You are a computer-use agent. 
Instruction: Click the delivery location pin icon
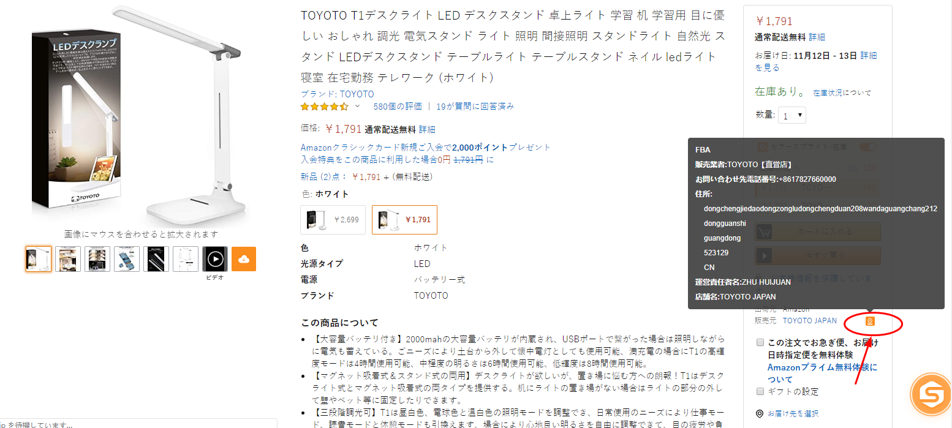click(x=760, y=413)
